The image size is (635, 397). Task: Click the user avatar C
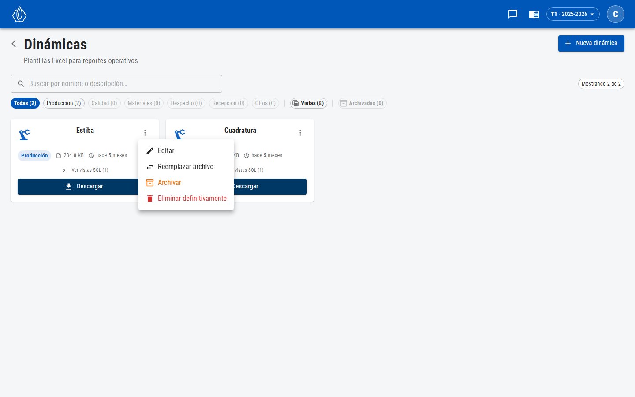(x=616, y=14)
